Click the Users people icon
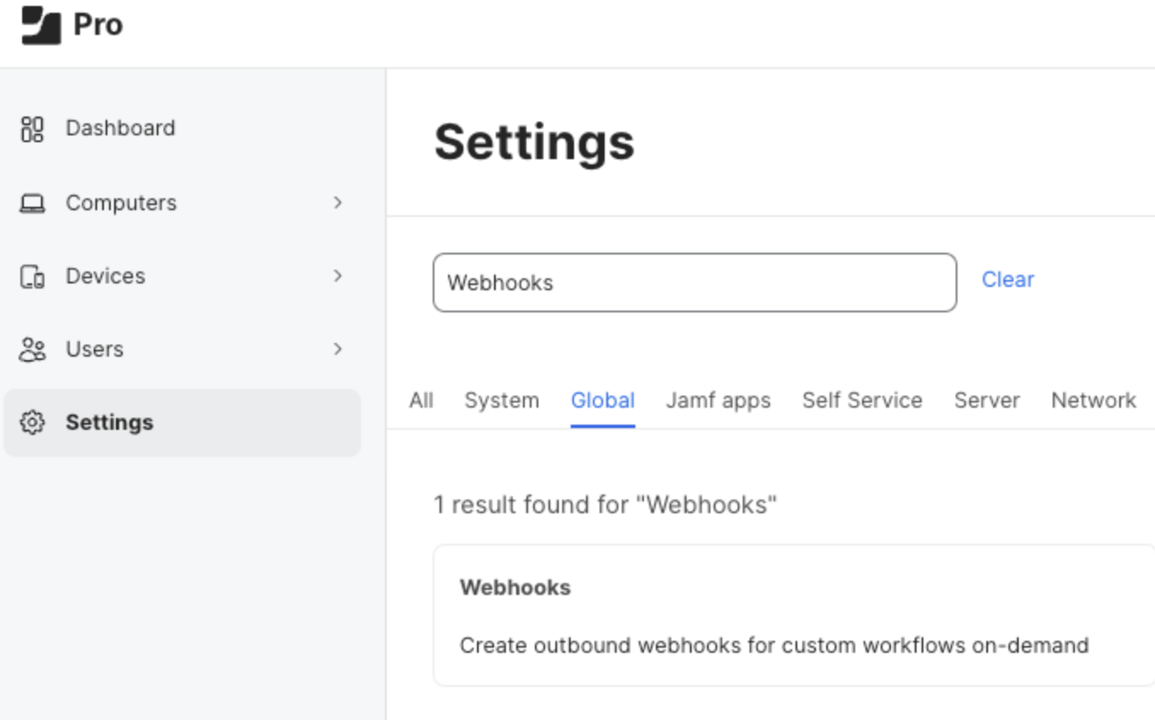Viewport: 1155px width, 720px height. coord(32,350)
